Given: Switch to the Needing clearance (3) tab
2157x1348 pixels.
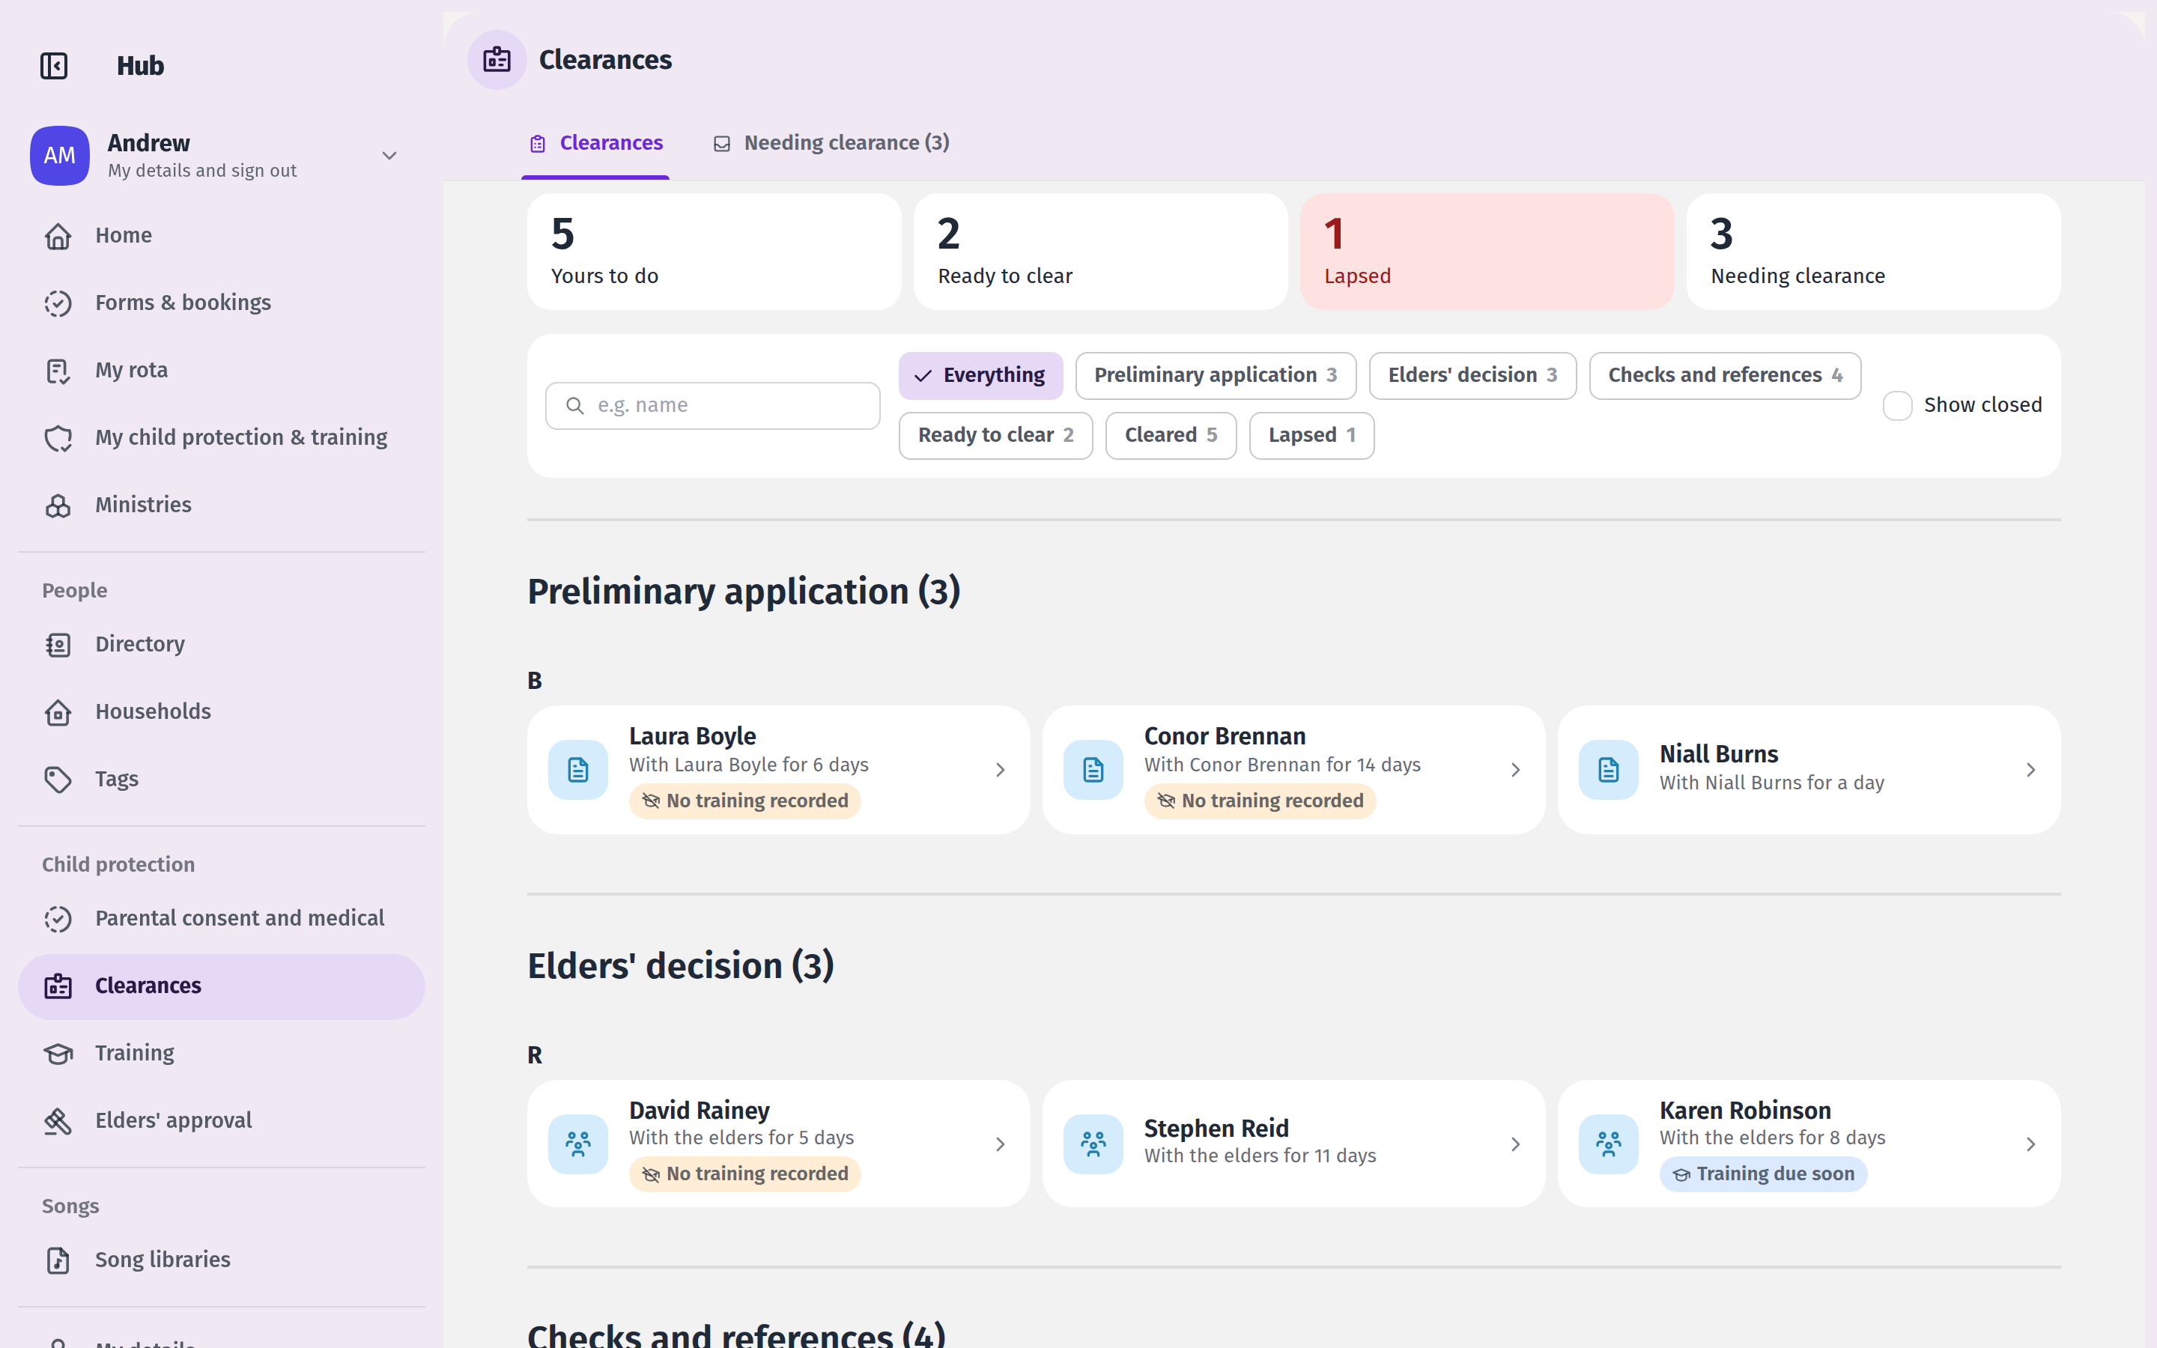Looking at the screenshot, I should coord(831,144).
